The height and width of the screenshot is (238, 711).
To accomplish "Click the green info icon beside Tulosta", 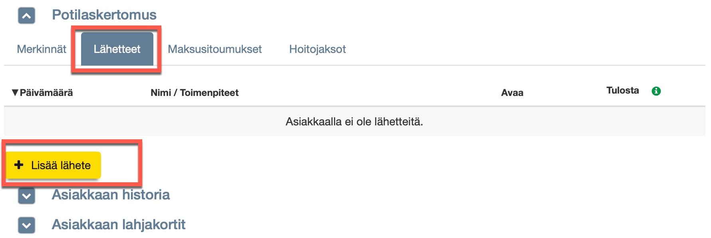I will coord(656,91).
